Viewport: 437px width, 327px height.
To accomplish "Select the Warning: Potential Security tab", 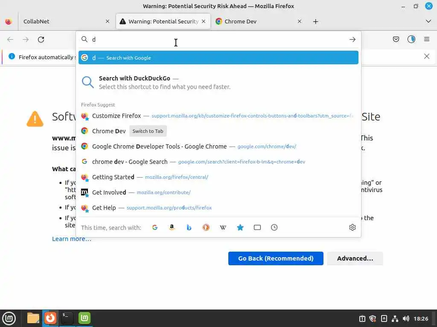I will coord(163,21).
